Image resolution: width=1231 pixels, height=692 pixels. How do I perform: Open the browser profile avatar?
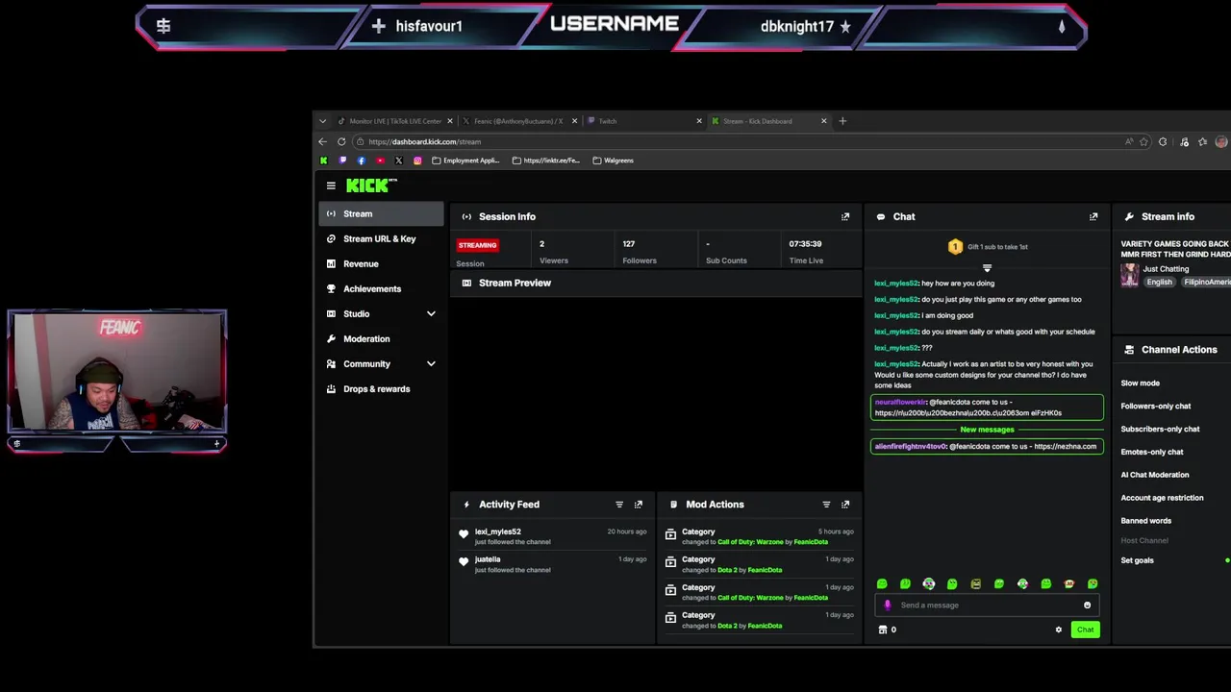click(1221, 142)
